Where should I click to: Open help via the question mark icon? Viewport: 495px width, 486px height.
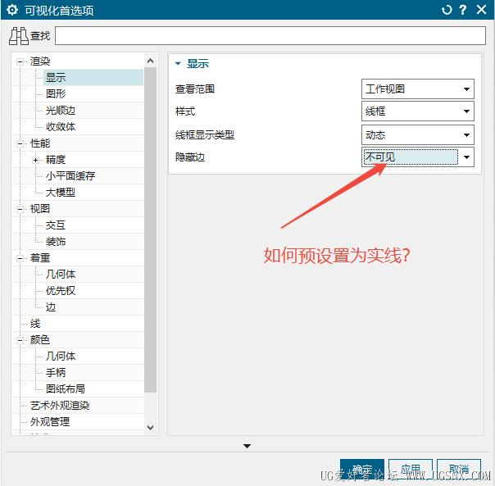463,10
